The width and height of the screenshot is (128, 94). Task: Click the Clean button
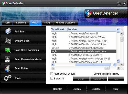(81, 79)
